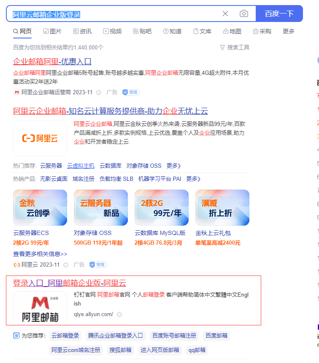Open the 文库 tab
Viewport: 319px width, 363px height.
[x=202, y=31]
